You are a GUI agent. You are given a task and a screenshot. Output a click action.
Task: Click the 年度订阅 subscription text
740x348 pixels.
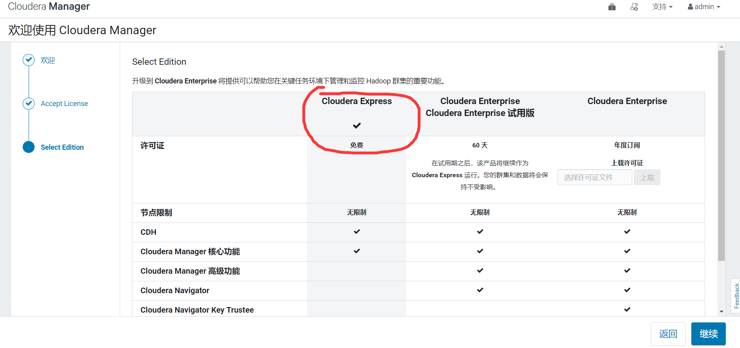(627, 145)
